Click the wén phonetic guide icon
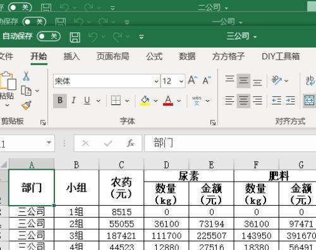Image resolution: width=316 pixels, height=250 pixels. coord(197,101)
